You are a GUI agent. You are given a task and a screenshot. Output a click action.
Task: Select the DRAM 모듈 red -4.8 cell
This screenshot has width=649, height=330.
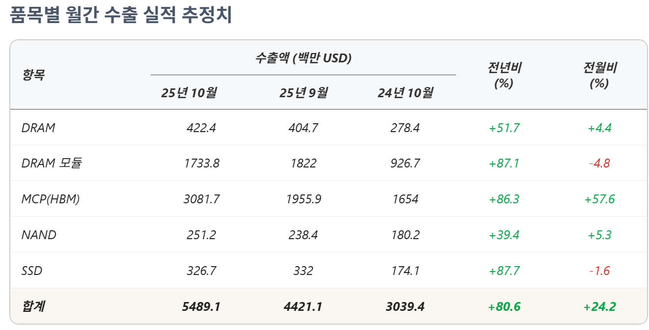pos(599,163)
